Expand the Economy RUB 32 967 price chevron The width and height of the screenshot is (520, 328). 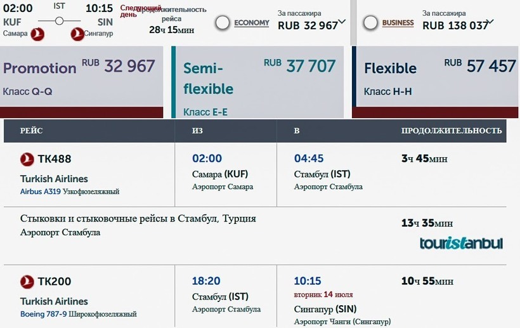342,22
